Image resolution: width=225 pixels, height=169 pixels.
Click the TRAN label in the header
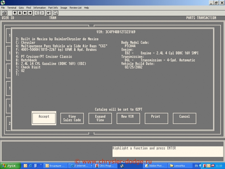pyautogui.click(x=53, y=18)
